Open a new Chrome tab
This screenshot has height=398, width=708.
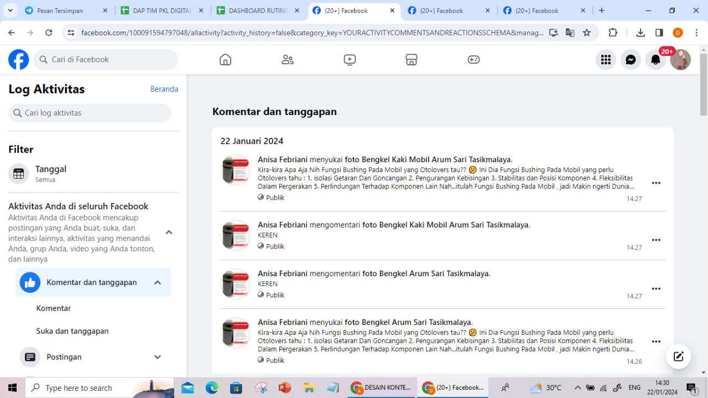(x=602, y=11)
